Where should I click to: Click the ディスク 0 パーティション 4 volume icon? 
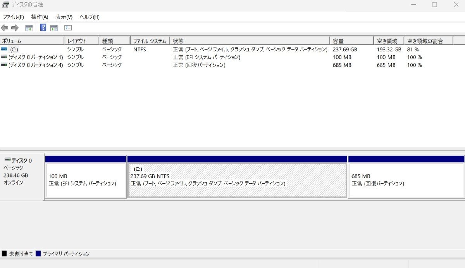point(4,65)
